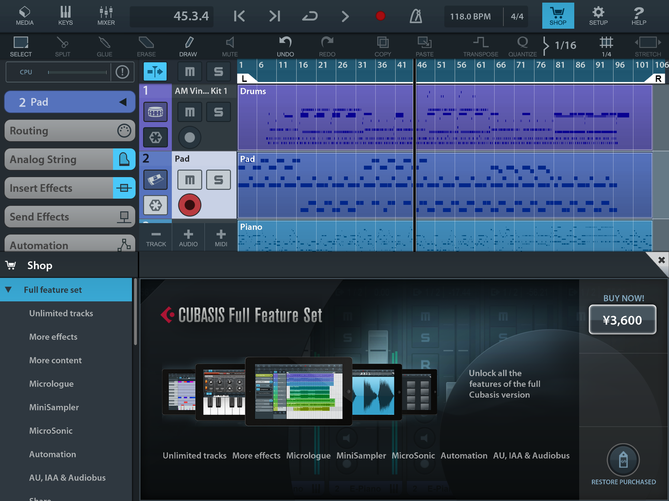Copy the selected event
This screenshot has width=669, height=501.
pyautogui.click(x=383, y=46)
